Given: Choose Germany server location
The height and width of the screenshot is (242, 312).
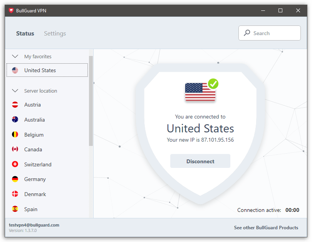Looking at the screenshot, I should pos(47,179).
